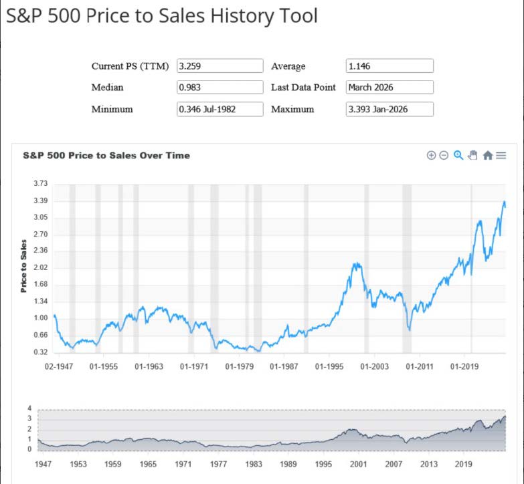The image size is (524, 484).
Task: Click the 1983 label in range navigator
Action: coord(254,464)
